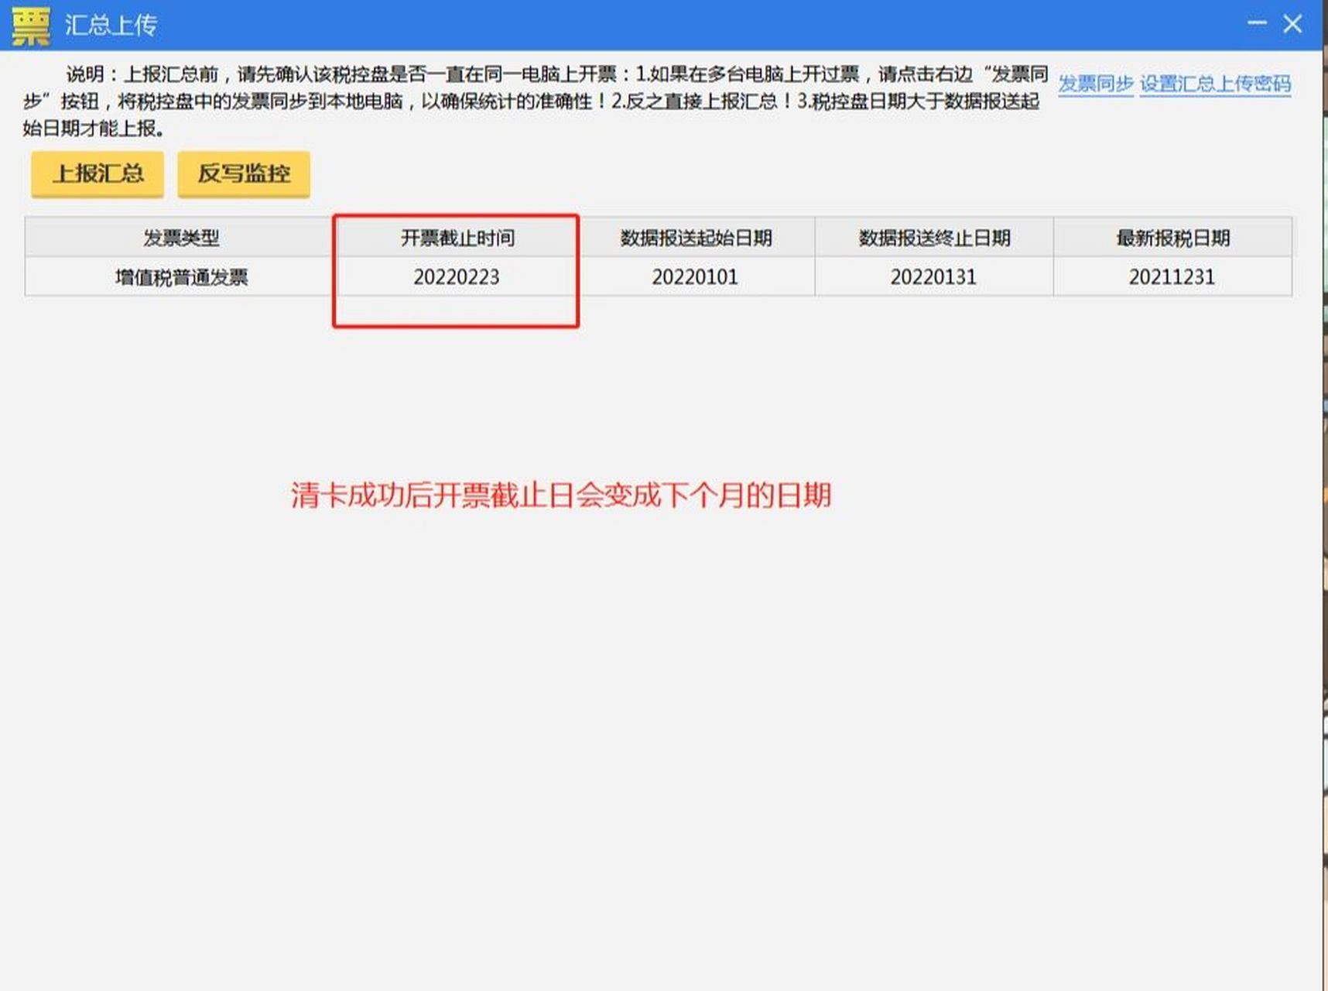Select the 增值税普通发票 cell

click(x=181, y=276)
